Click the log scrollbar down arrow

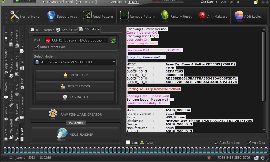[x=264, y=130]
